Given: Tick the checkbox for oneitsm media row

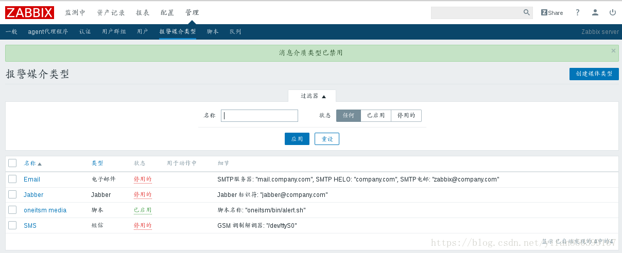Looking at the screenshot, I should coord(12,210).
